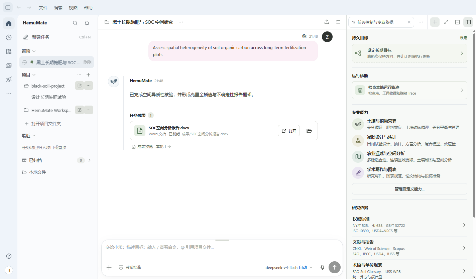476x279 pixels.
Task: Open more options for HemuMate Workspace project
Action: (89, 110)
